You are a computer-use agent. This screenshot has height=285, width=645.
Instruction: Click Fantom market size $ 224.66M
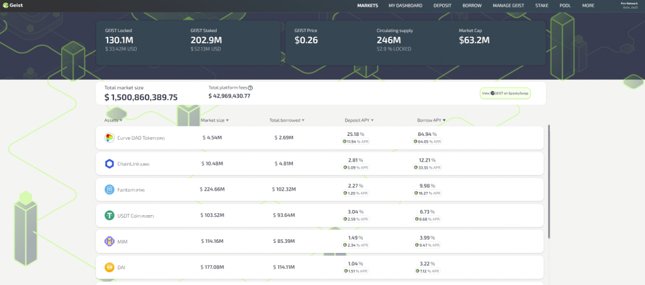pos(212,189)
